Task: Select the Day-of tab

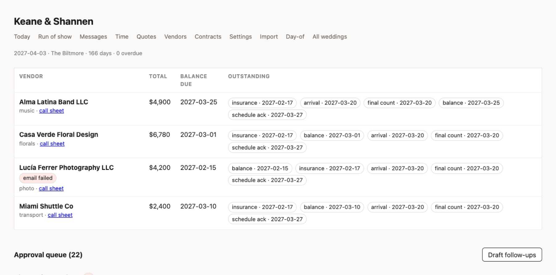Action: coord(295,36)
